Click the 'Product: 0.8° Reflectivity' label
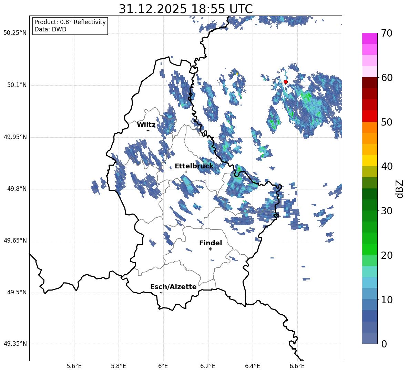 point(70,22)
